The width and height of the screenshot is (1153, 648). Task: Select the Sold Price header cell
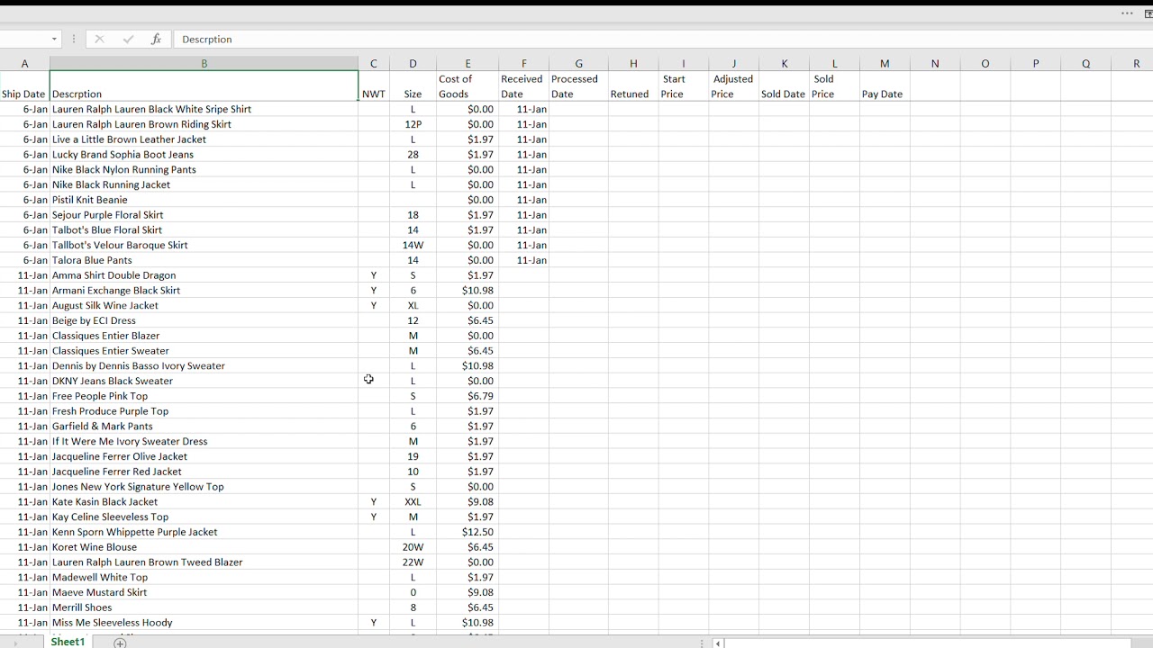pyautogui.click(x=834, y=86)
